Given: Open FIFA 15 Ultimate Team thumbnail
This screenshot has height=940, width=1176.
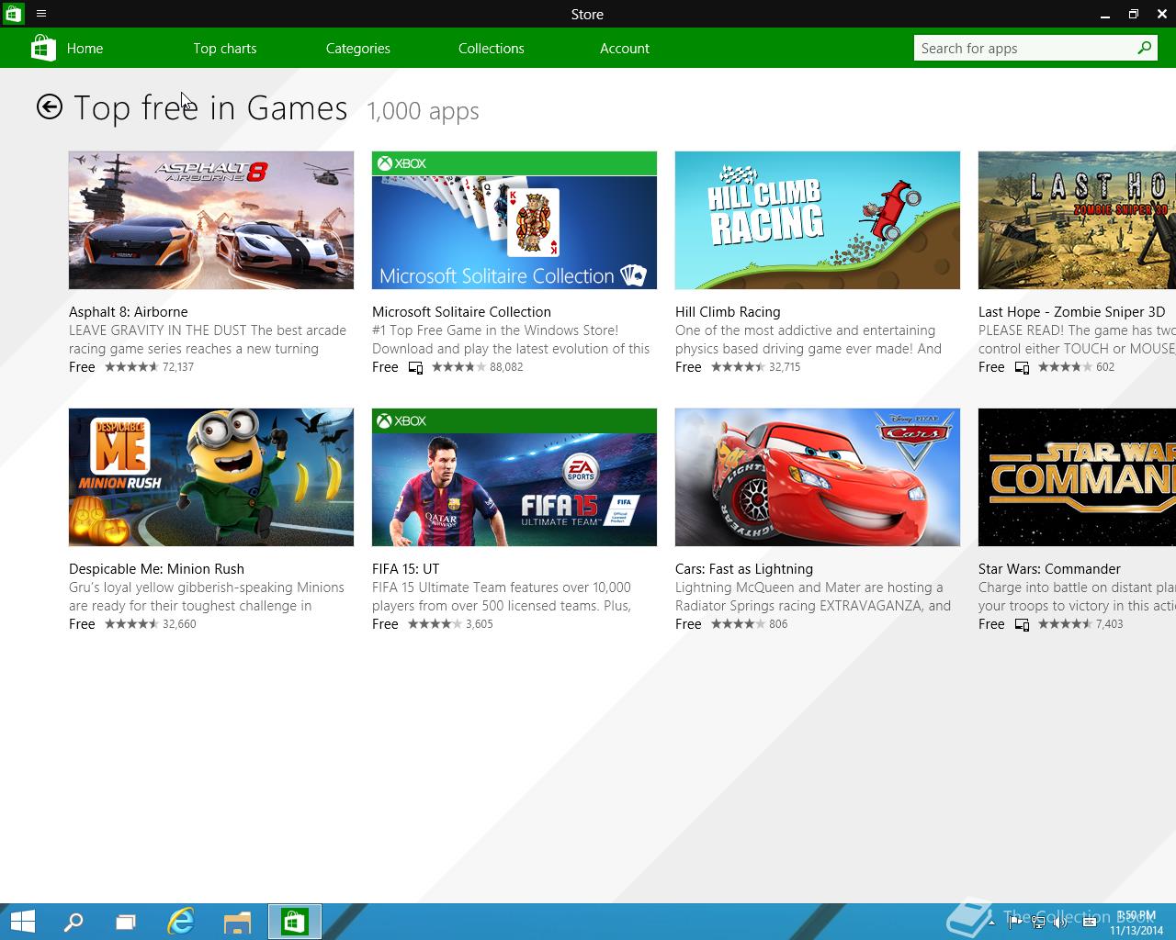Looking at the screenshot, I should tap(514, 477).
